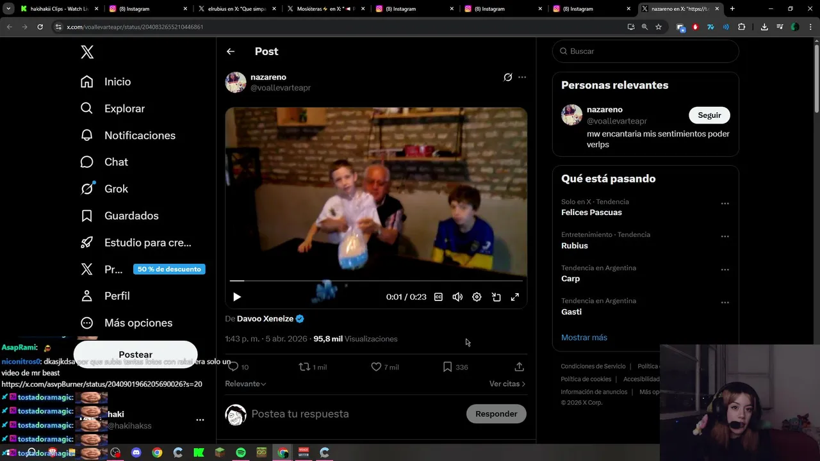
Task: Mute the video volume
Action: (x=457, y=297)
